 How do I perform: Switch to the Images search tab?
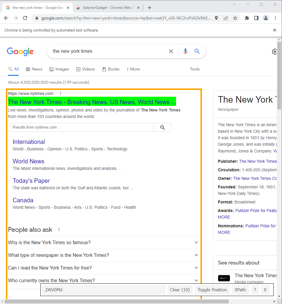(x=59, y=69)
